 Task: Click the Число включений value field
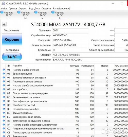[x=121, y=45]
